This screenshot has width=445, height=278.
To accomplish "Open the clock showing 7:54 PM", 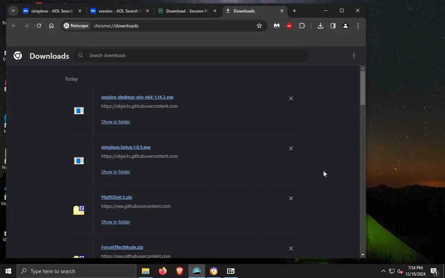I will tap(415, 271).
